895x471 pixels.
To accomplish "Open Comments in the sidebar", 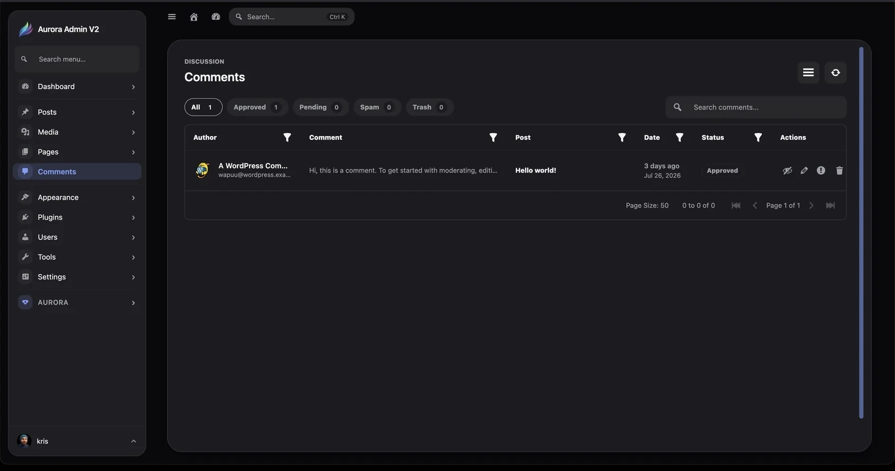I will coord(77,171).
